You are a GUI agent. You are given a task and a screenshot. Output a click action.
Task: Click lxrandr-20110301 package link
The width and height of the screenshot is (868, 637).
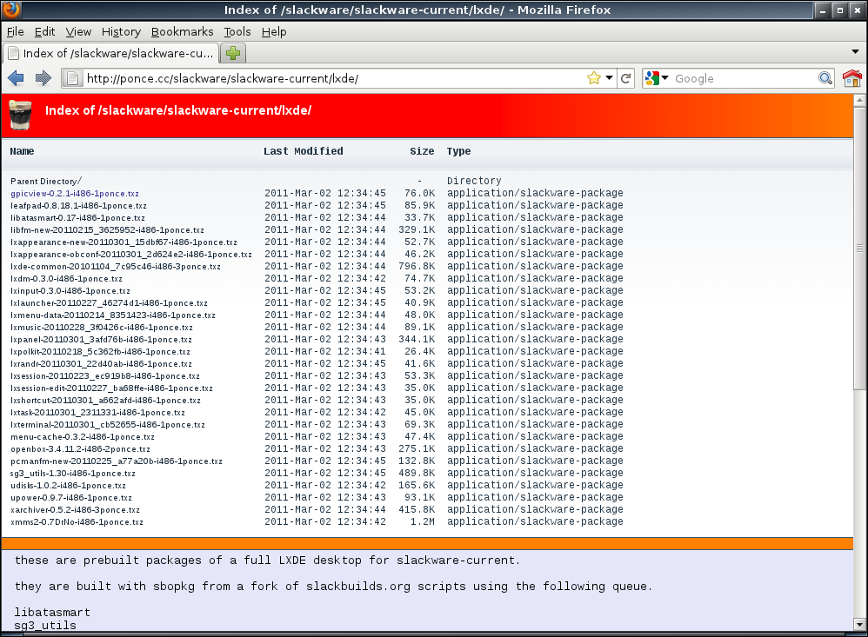[x=101, y=364]
